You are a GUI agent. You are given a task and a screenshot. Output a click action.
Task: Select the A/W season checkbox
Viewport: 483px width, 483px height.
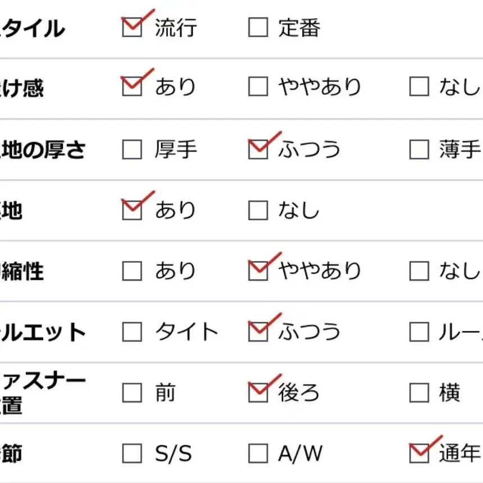point(258,453)
